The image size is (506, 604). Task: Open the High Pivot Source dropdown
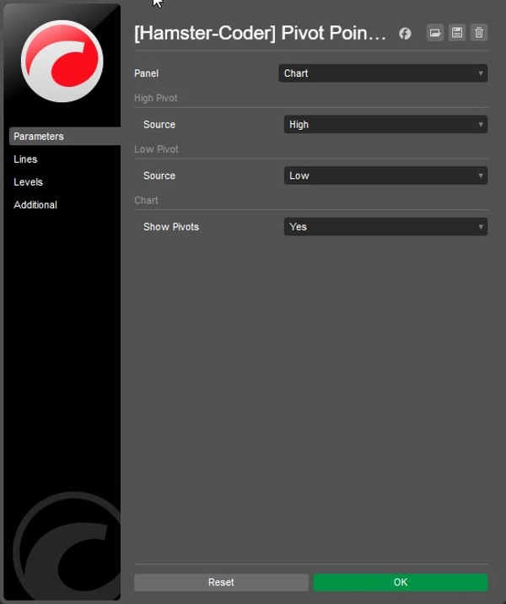[385, 125]
